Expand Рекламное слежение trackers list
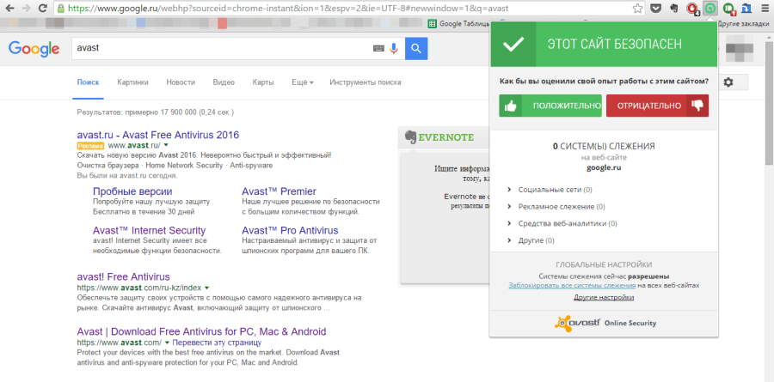 click(x=556, y=207)
